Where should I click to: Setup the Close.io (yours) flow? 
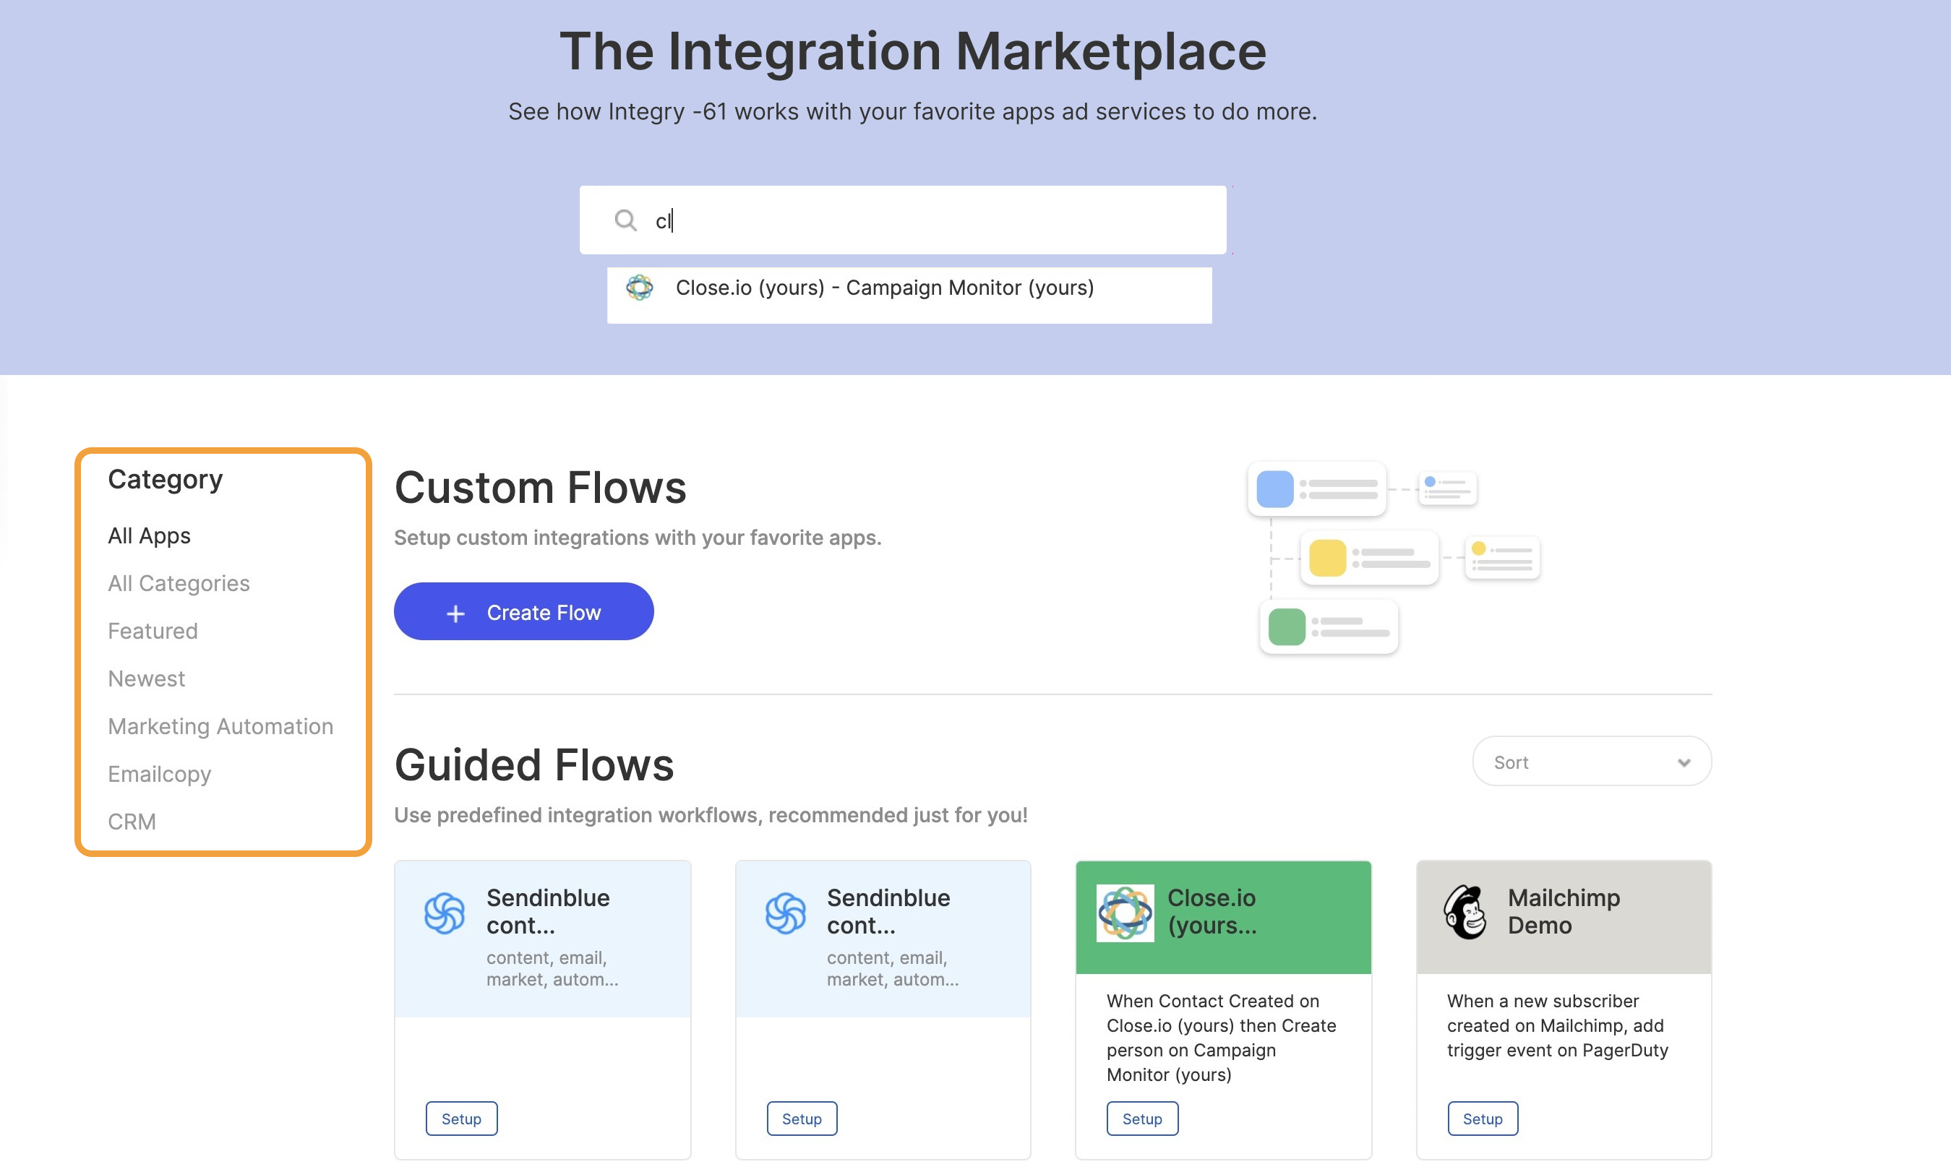pyautogui.click(x=1142, y=1119)
